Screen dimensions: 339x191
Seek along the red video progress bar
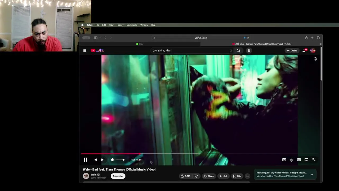pos(200,154)
